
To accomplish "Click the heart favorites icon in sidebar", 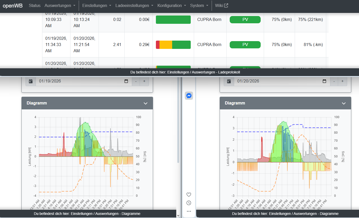I will pos(189,194).
